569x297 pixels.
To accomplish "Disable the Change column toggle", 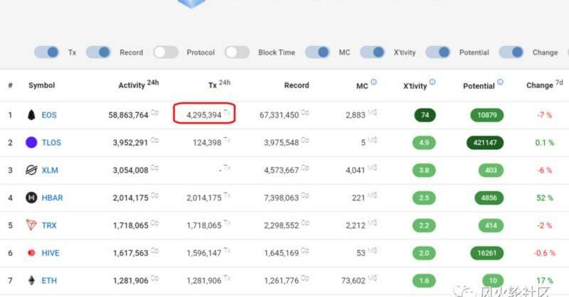I will [511, 52].
